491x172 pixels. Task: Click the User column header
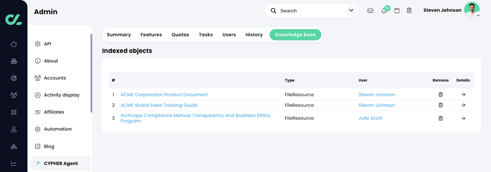(363, 80)
